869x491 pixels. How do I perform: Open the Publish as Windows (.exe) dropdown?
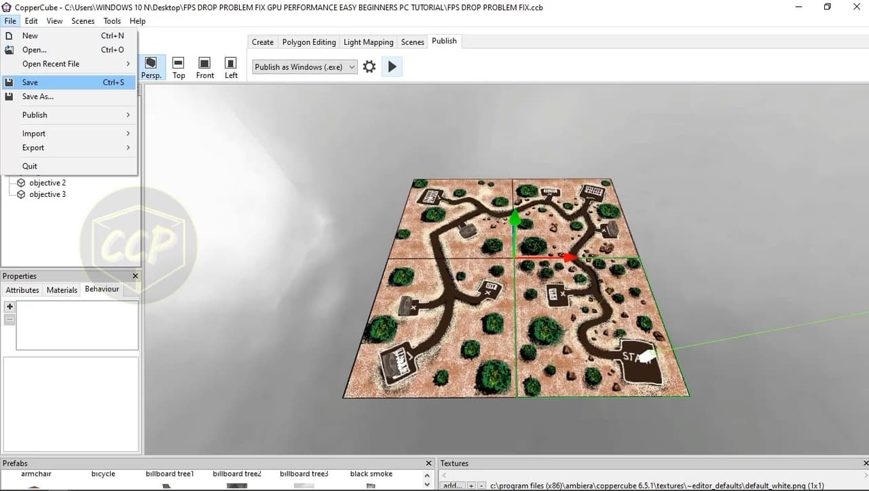(305, 67)
